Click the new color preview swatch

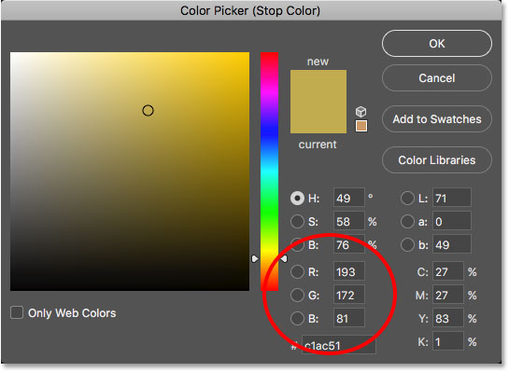[318, 86]
